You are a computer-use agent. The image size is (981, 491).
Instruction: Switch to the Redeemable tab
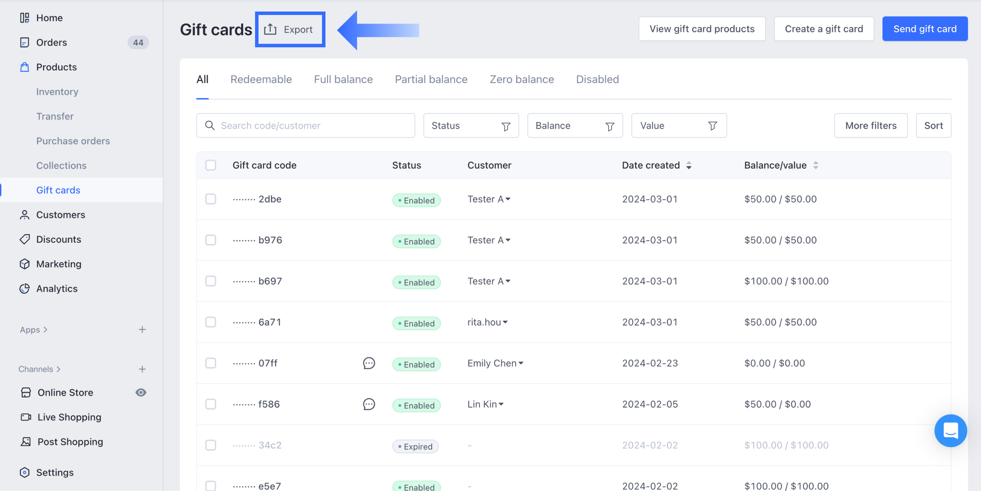(x=261, y=80)
